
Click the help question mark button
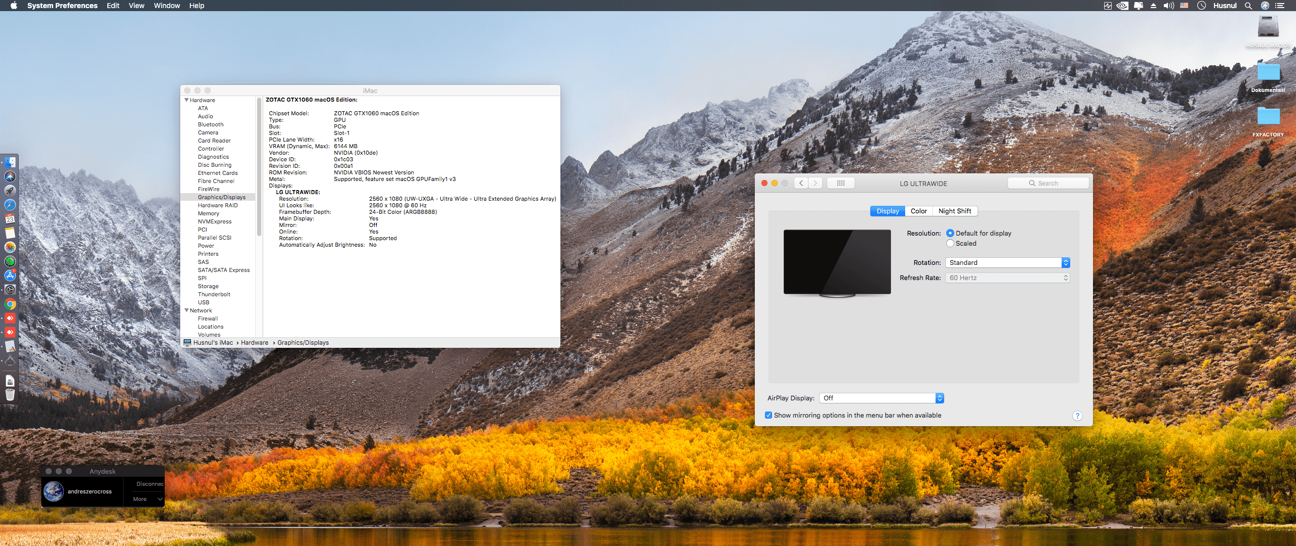1077,416
